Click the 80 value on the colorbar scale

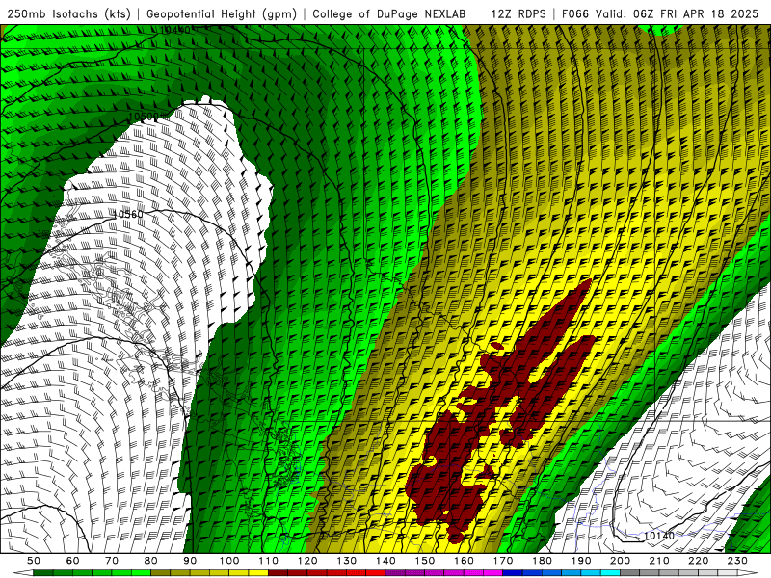(151, 561)
